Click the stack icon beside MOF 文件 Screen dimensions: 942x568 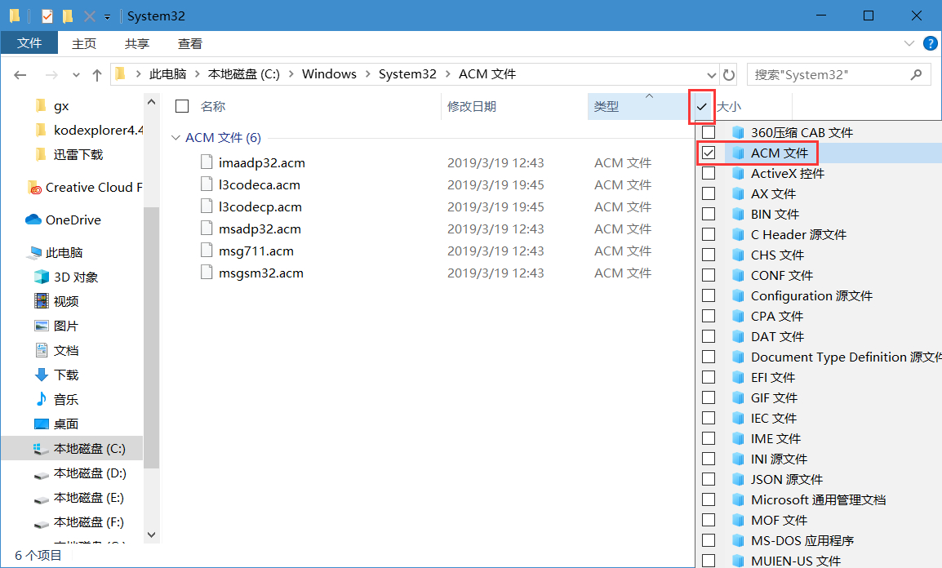(739, 520)
